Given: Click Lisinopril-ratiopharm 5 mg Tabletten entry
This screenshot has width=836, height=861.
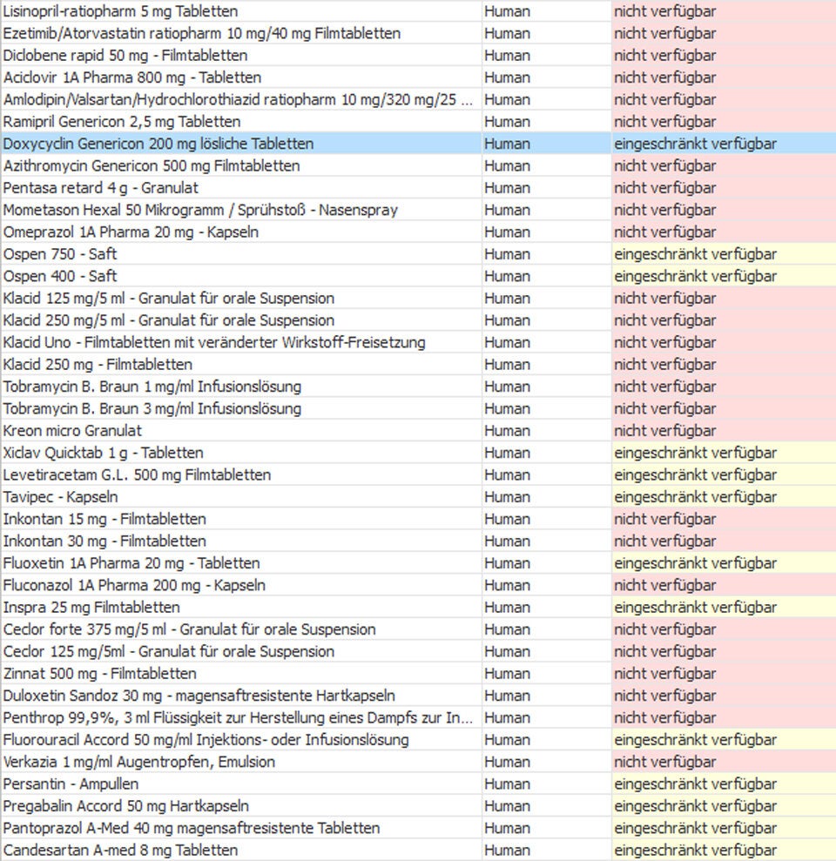Looking at the screenshot, I should click(x=120, y=11).
